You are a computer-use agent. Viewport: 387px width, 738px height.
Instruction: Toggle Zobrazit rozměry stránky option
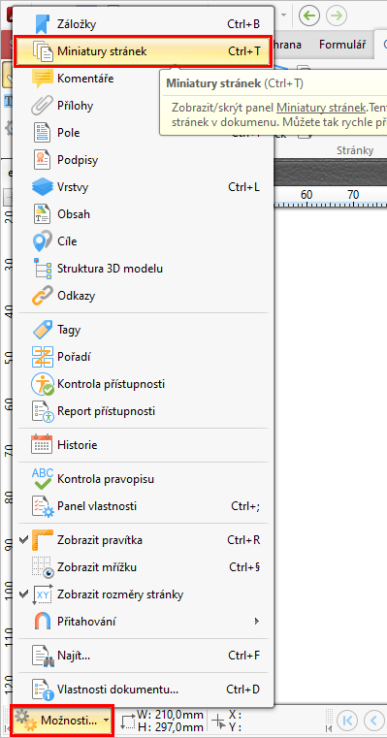(144, 594)
